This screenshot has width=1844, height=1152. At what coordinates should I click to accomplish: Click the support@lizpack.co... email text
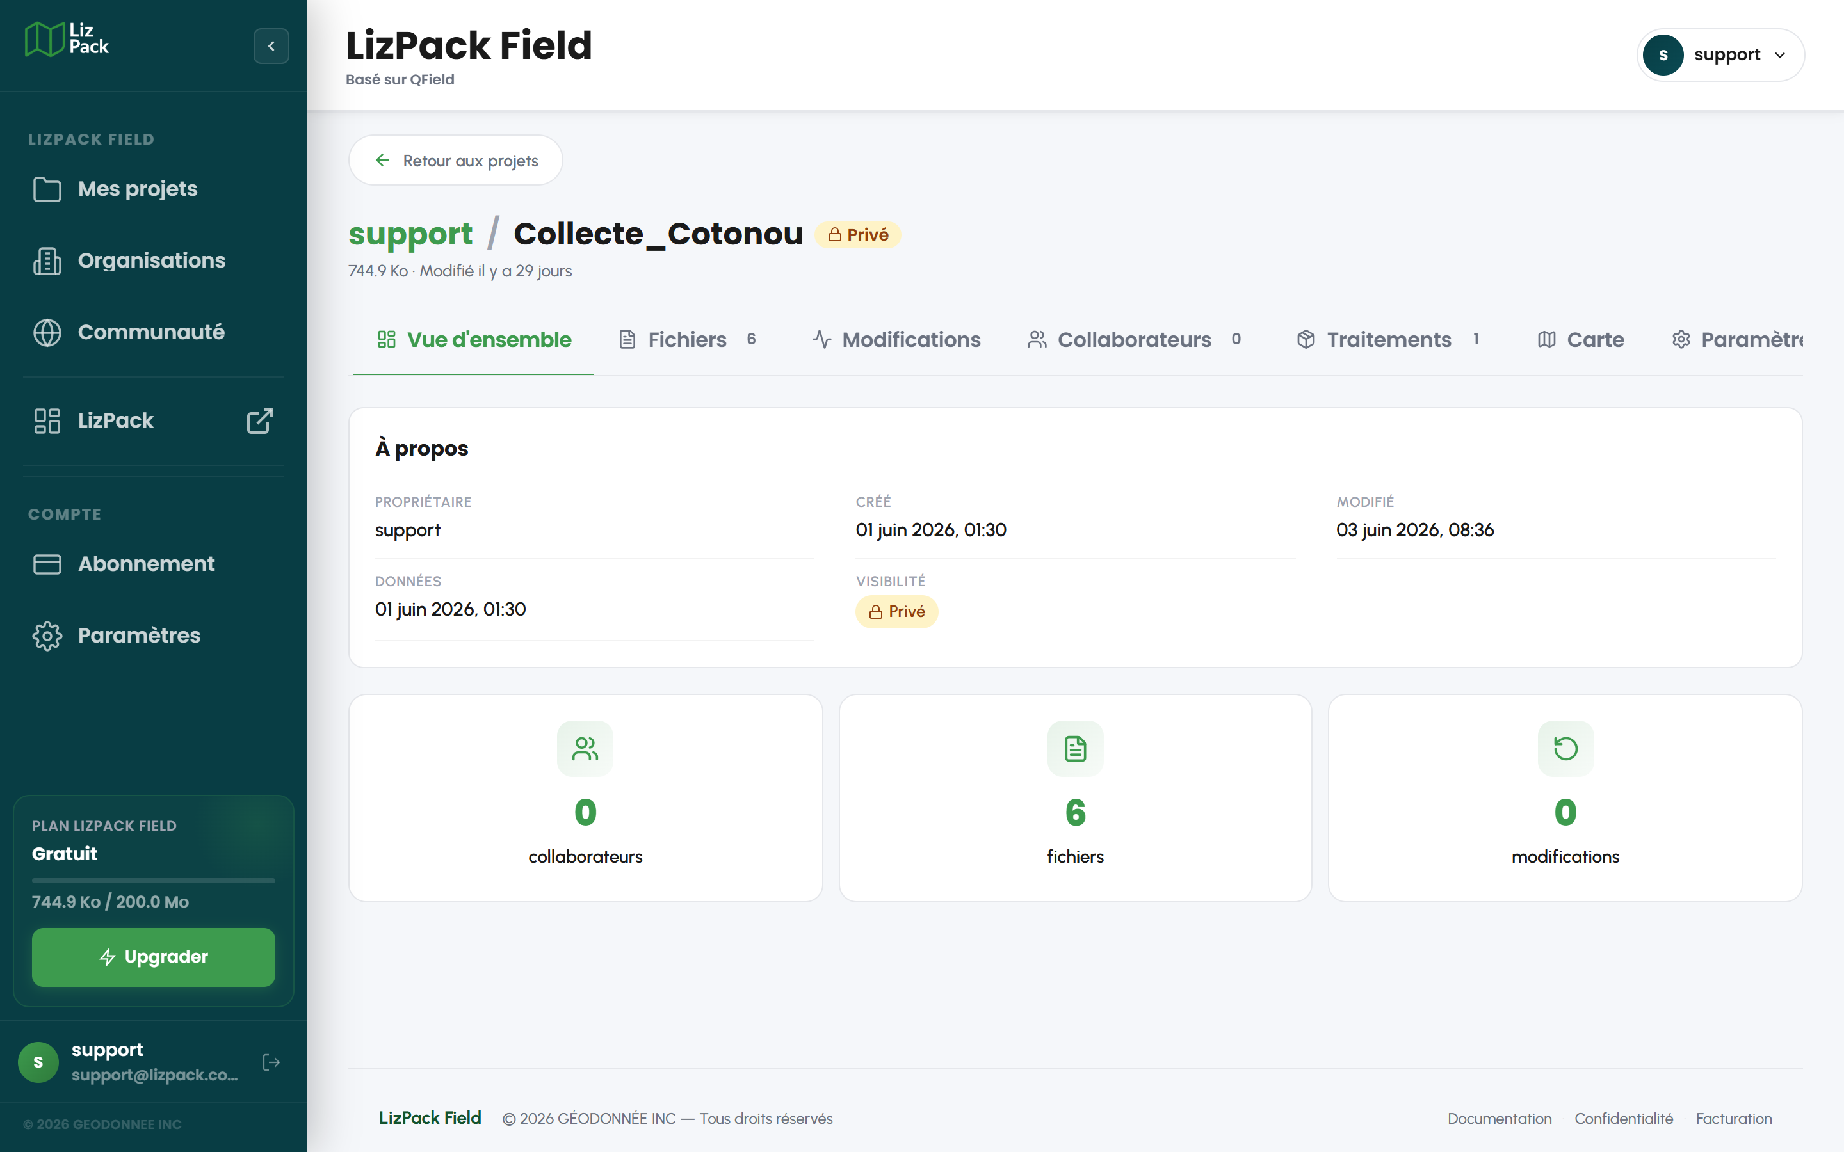tap(155, 1075)
